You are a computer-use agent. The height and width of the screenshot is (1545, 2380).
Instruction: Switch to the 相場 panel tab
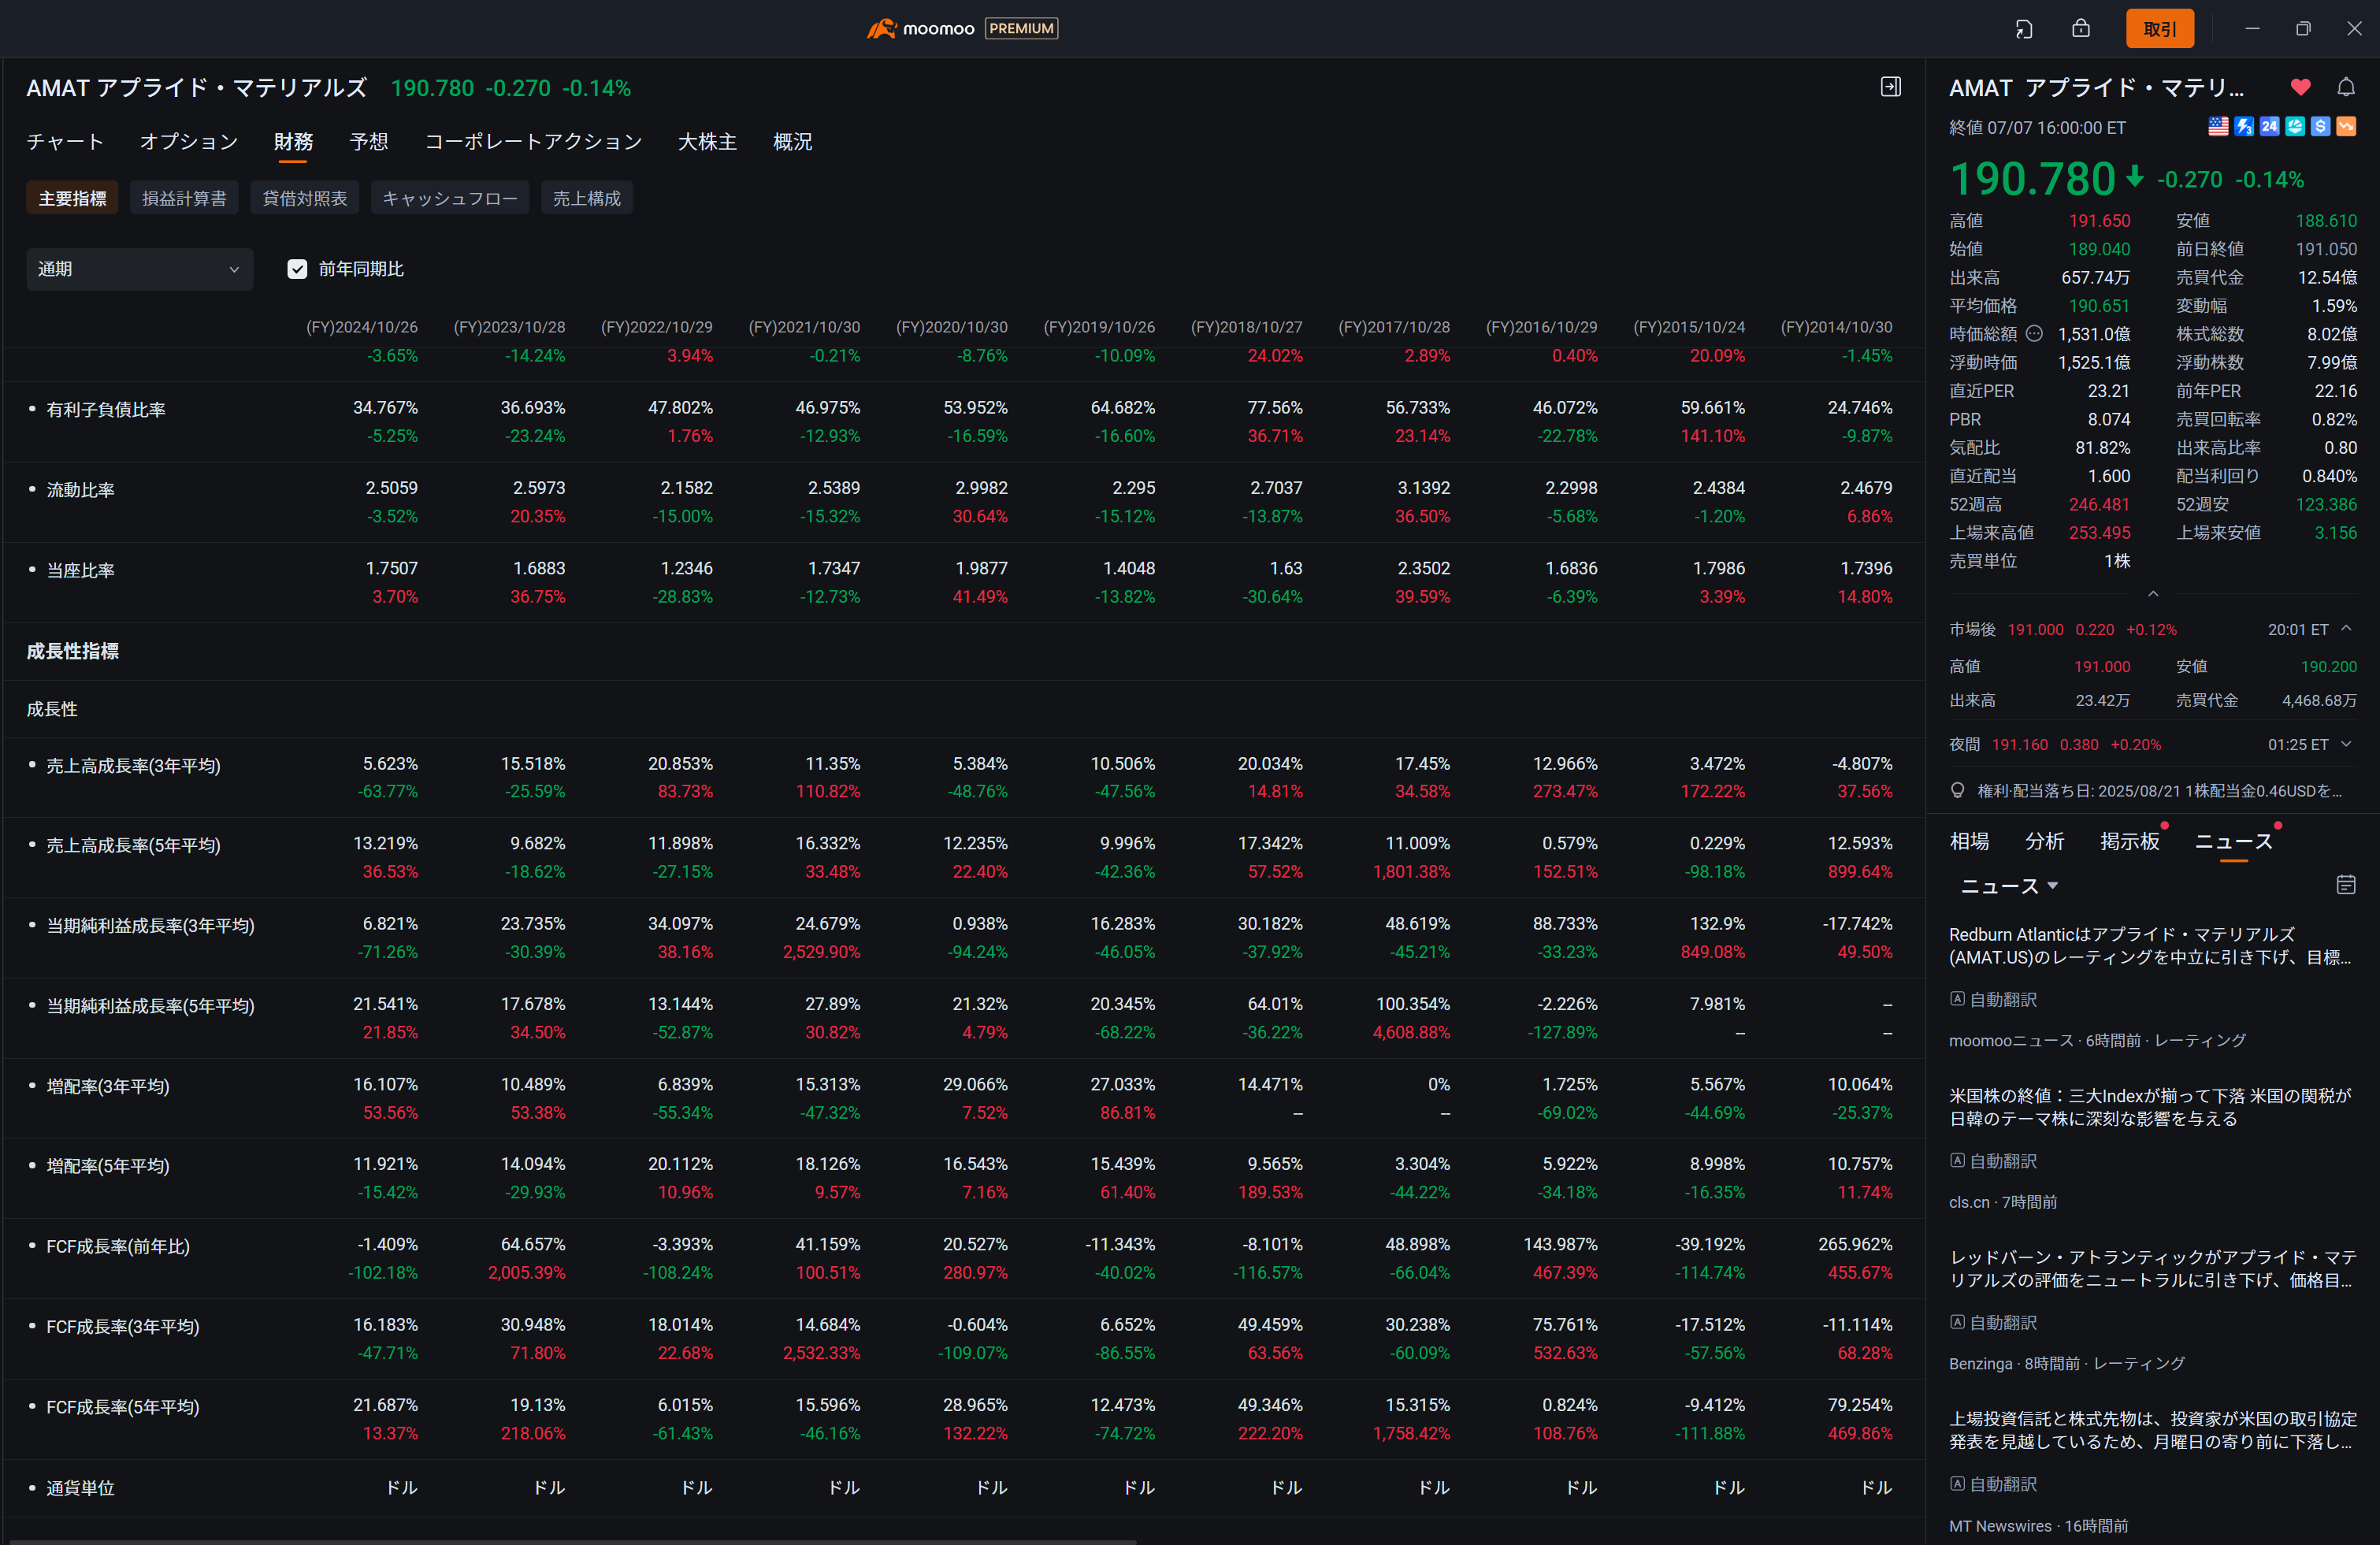coord(1970,841)
